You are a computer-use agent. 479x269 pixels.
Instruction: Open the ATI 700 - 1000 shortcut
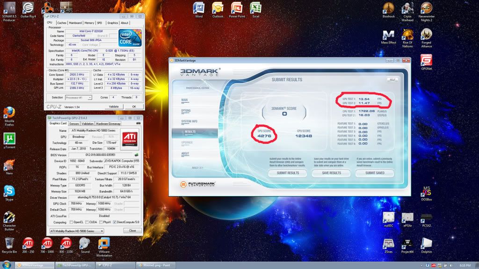click(x=47, y=246)
